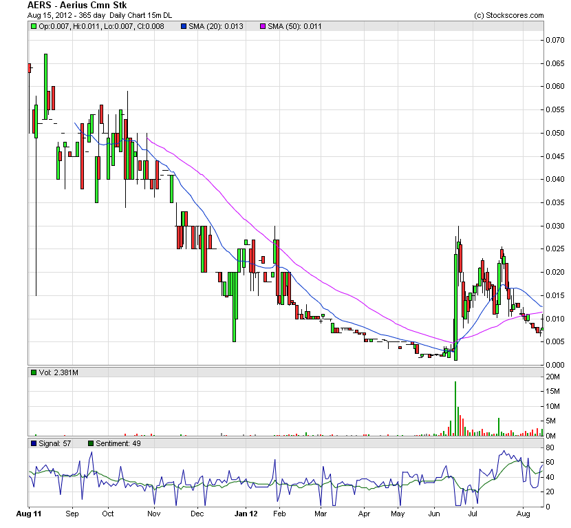Click the tallest green volume bar in June
Viewport: 571px width, 528px height.
455,408
